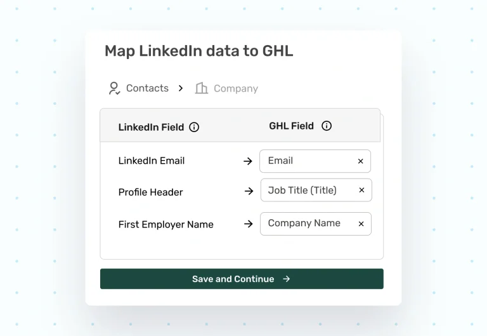Click the Company building icon
The height and width of the screenshot is (336, 487).
point(202,88)
